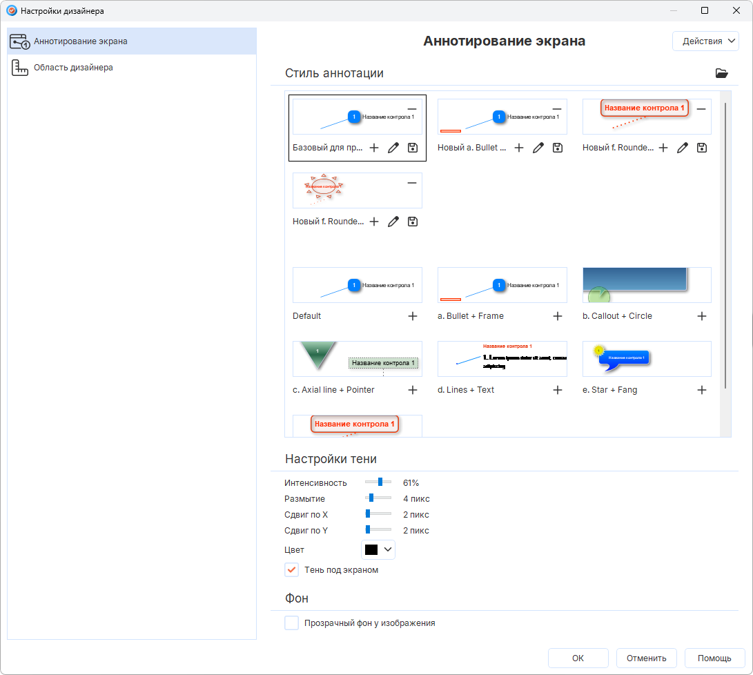753x675 pixels.
Task: Uncheck Тень под экраном checkbox
Action: pos(292,570)
